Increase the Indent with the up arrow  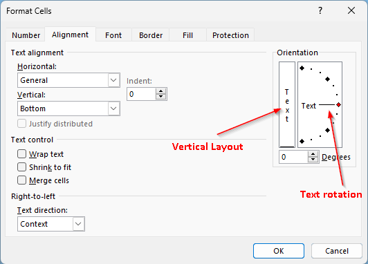(161, 91)
